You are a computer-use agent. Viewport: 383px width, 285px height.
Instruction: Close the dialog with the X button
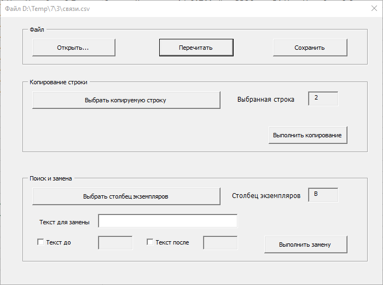374,8
